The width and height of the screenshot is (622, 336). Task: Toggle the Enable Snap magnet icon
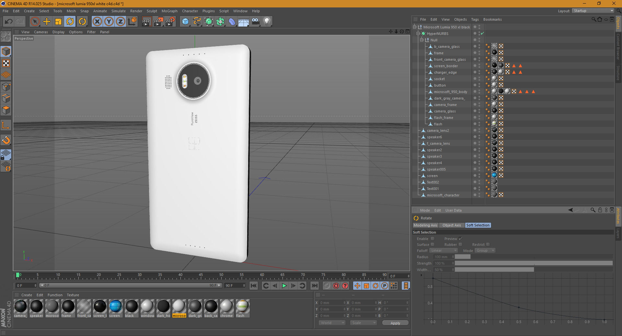[6, 140]
